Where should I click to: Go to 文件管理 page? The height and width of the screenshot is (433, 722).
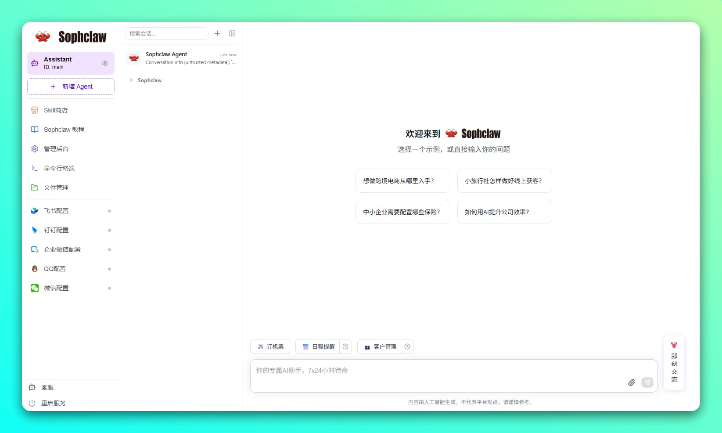pyautogui.click(x=56, y=188)
